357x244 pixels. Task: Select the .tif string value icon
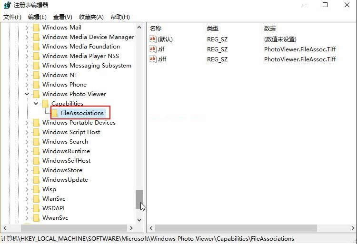(153, 49)
